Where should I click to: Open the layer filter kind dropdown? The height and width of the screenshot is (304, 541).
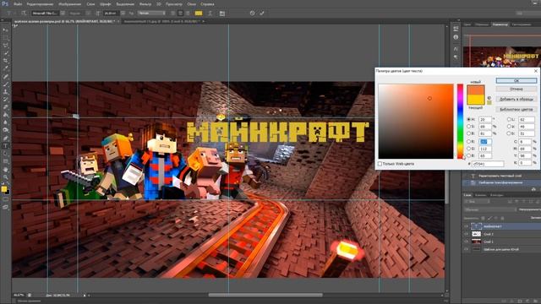[x=477, y=201]
